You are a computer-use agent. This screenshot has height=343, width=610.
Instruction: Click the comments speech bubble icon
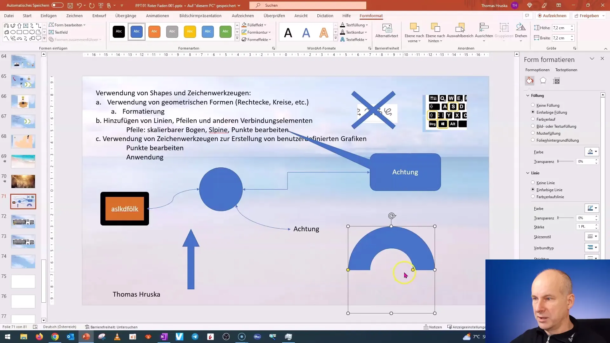[x=527, y=16]
